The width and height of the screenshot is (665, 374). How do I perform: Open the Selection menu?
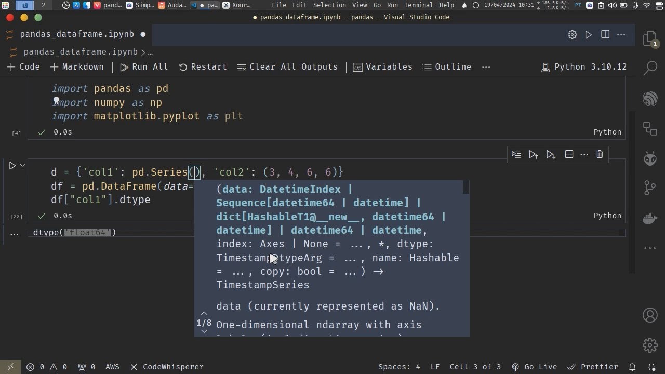point(329,5)
